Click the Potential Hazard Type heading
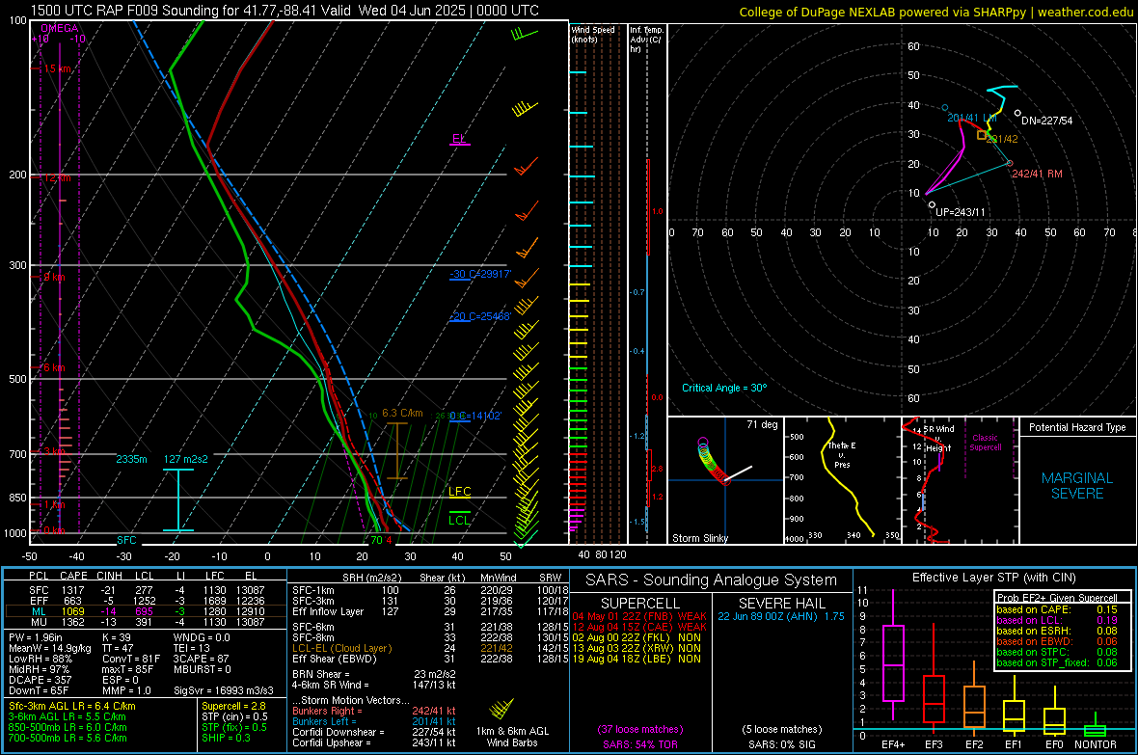Viewport: 1138px width, 755px height. [1077, 427]
